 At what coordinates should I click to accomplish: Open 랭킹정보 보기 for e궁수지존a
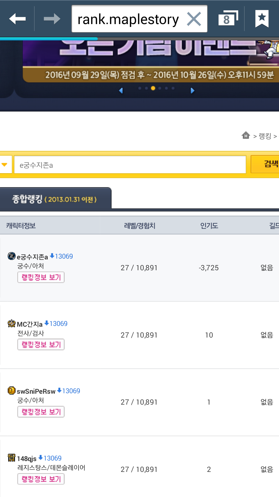click(41, 277)
